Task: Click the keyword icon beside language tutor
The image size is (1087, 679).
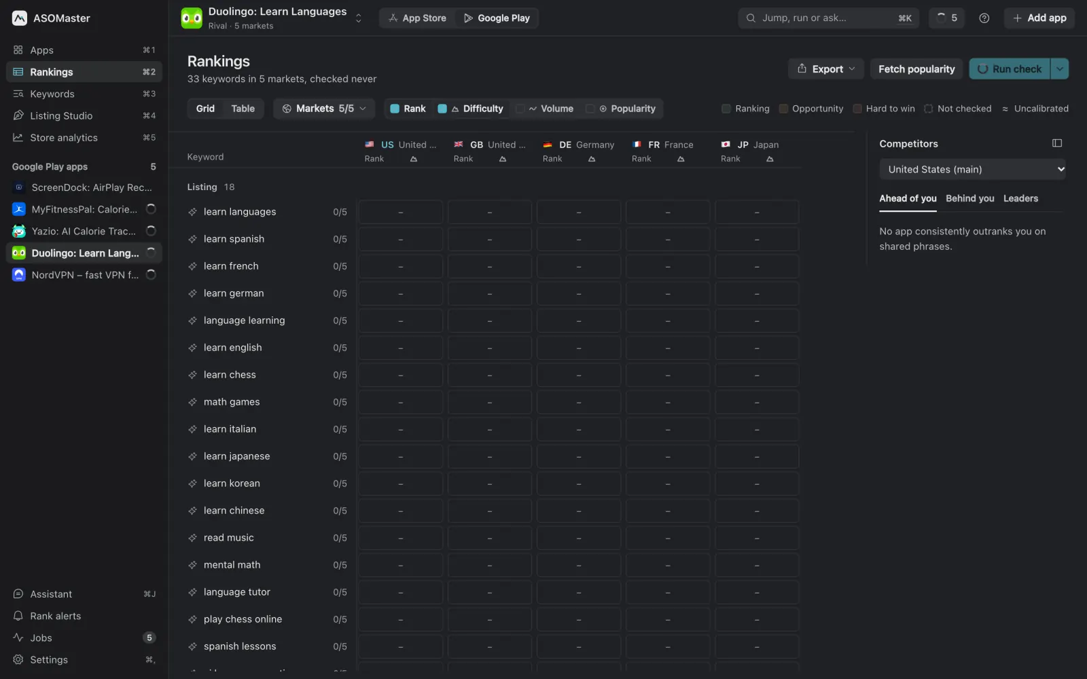Action: [x=193, y=592]
